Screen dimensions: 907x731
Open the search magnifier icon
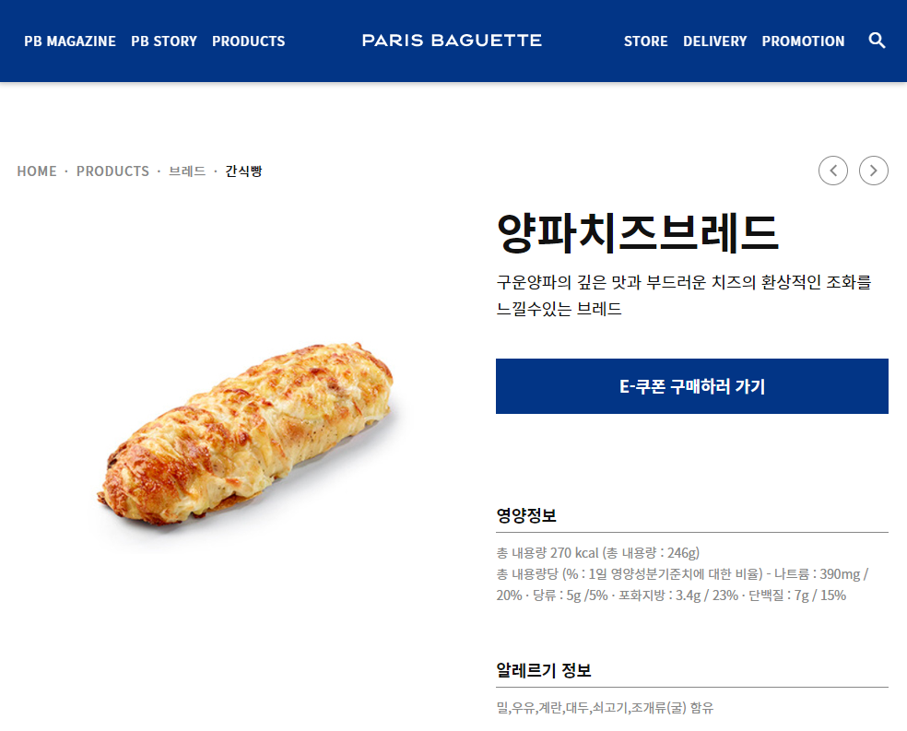[x=877, y=41]
